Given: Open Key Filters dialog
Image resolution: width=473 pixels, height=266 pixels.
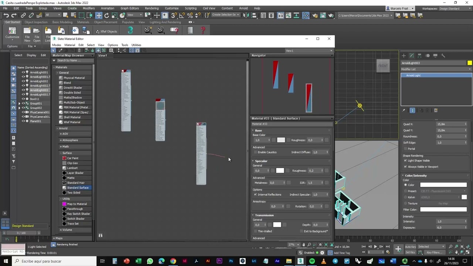Looking at the screenshot, I should point(434,253).
